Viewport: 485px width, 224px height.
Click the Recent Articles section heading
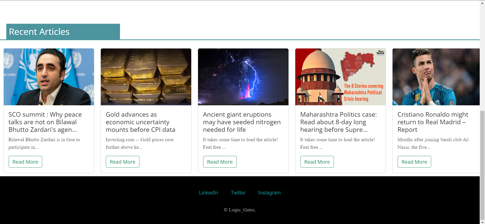pyautogui.click(x=63, y=32)
